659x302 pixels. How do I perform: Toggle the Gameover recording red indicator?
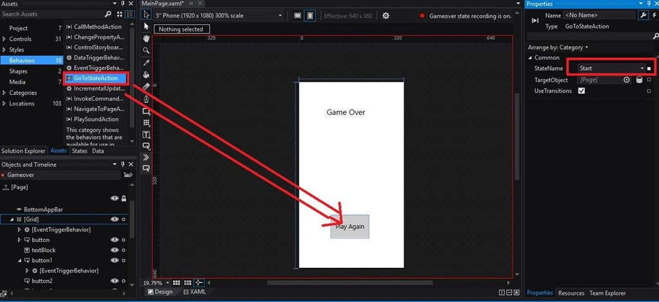point(422,16)
